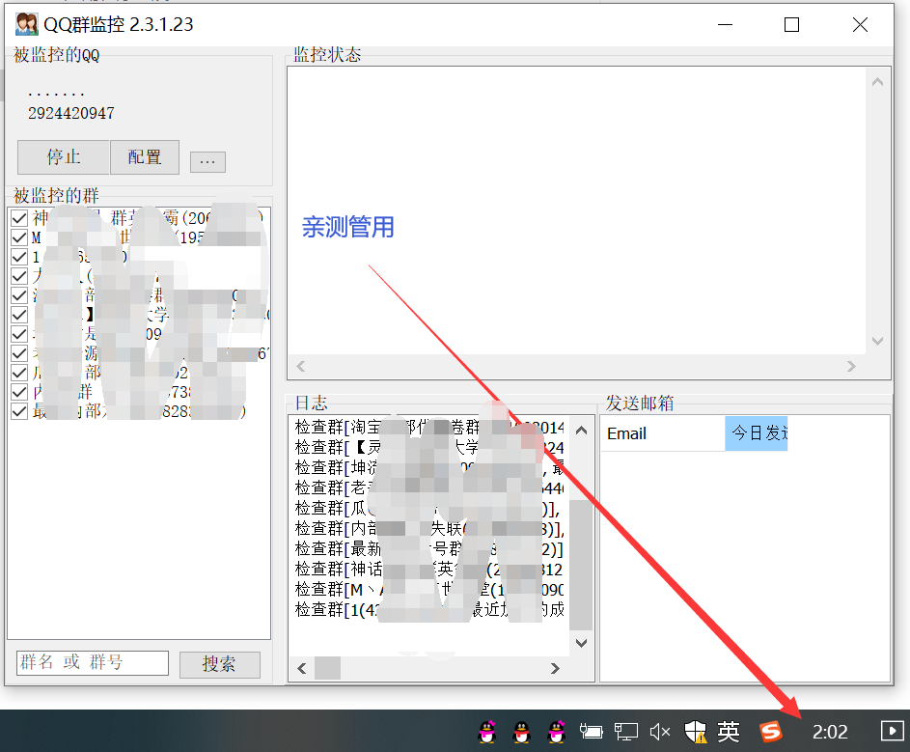
Task: Click the QQ群监控 app icon in title bar
Action: pyautogui.click(x=26, y=25)
